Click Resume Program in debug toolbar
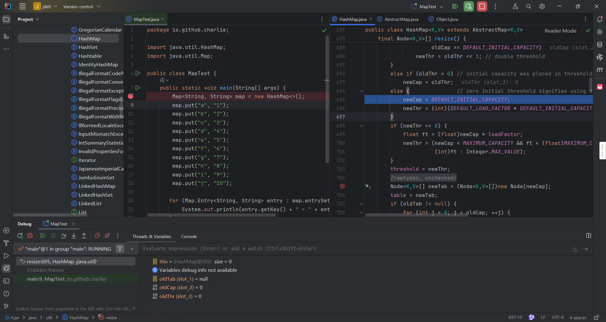The width and height of the screenshot is (606, 322). point(43,236)
